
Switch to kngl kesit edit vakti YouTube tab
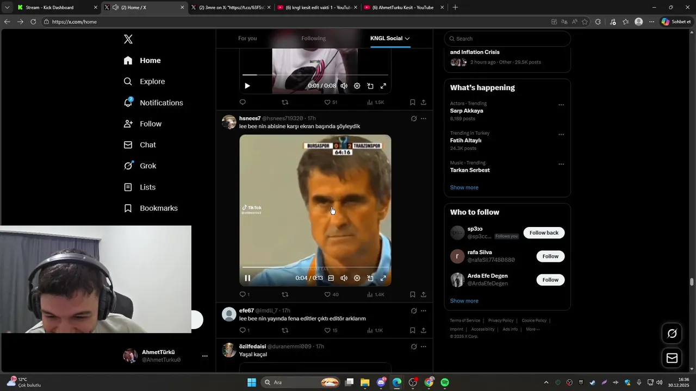[318, 8]
